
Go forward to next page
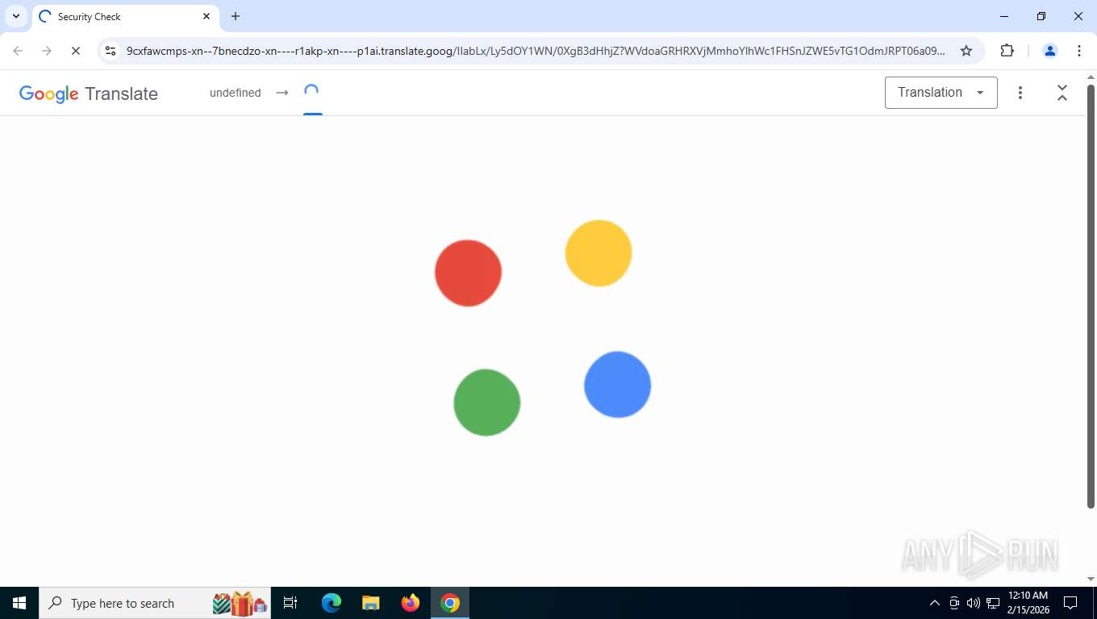tap(47, 51)
